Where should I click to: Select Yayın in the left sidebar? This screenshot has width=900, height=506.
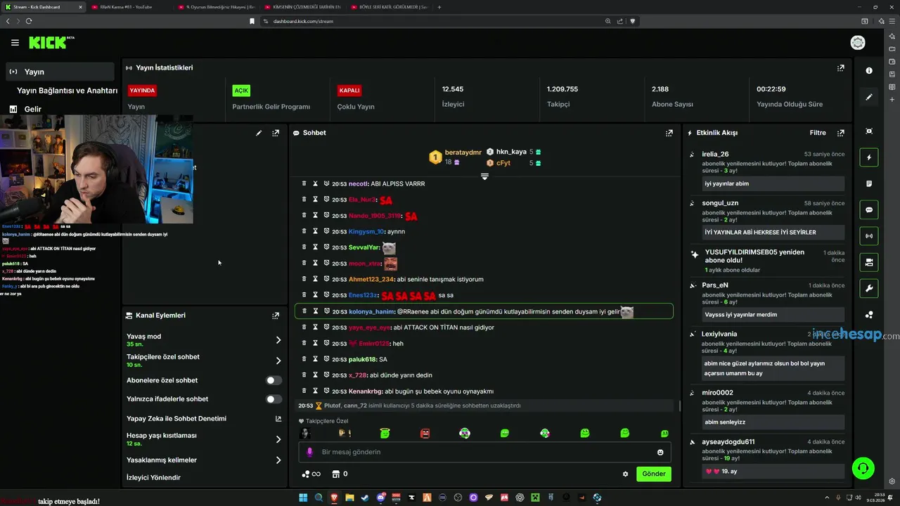point(59,72)
